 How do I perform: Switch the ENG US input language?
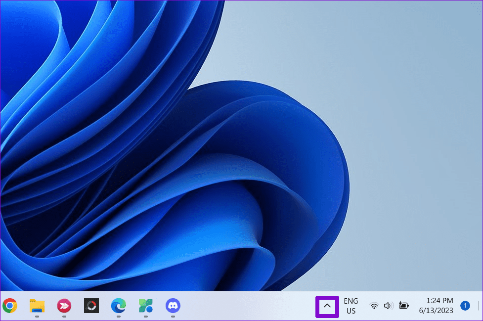pos(351,306)
